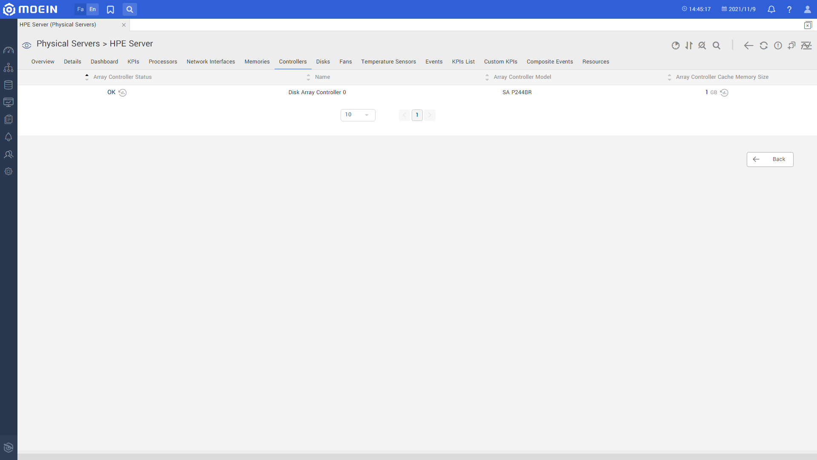Open notifications bell in top bar

point(771,9)
